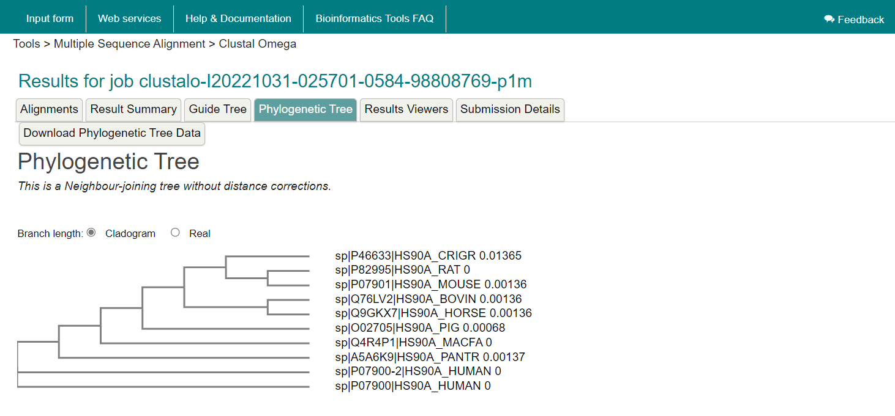Click the HS90A_MOUSE tree label
Image resolution: width=895 pixels, height=416 pixels.
pyautogui.click(x=431, y=284)
